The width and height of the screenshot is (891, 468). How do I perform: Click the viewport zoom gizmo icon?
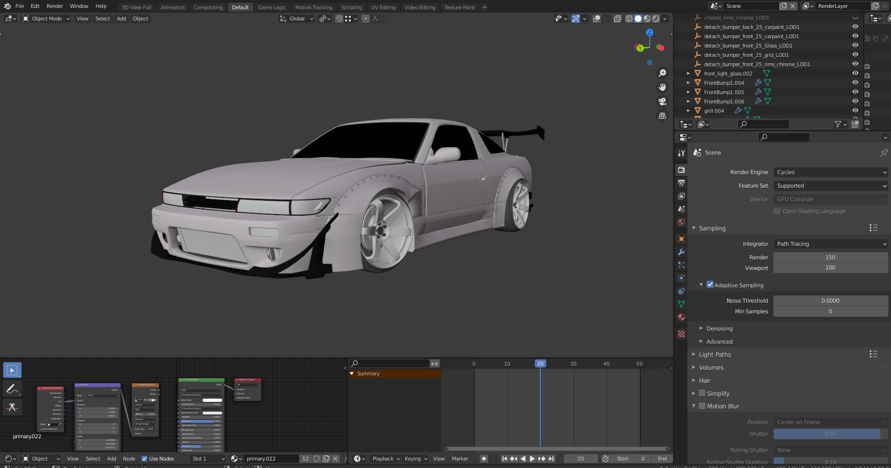tap(662, 73)
